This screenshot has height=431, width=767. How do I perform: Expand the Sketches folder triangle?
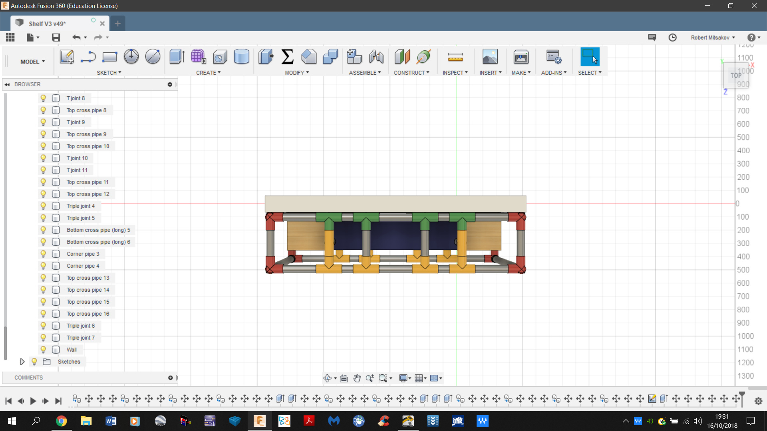click(x=22, y=362)
